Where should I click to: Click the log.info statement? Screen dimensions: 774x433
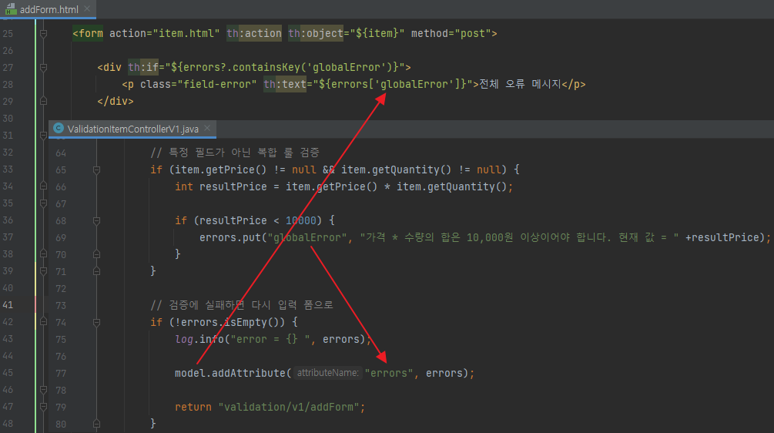pyautogui.click(x=273, y=339)
